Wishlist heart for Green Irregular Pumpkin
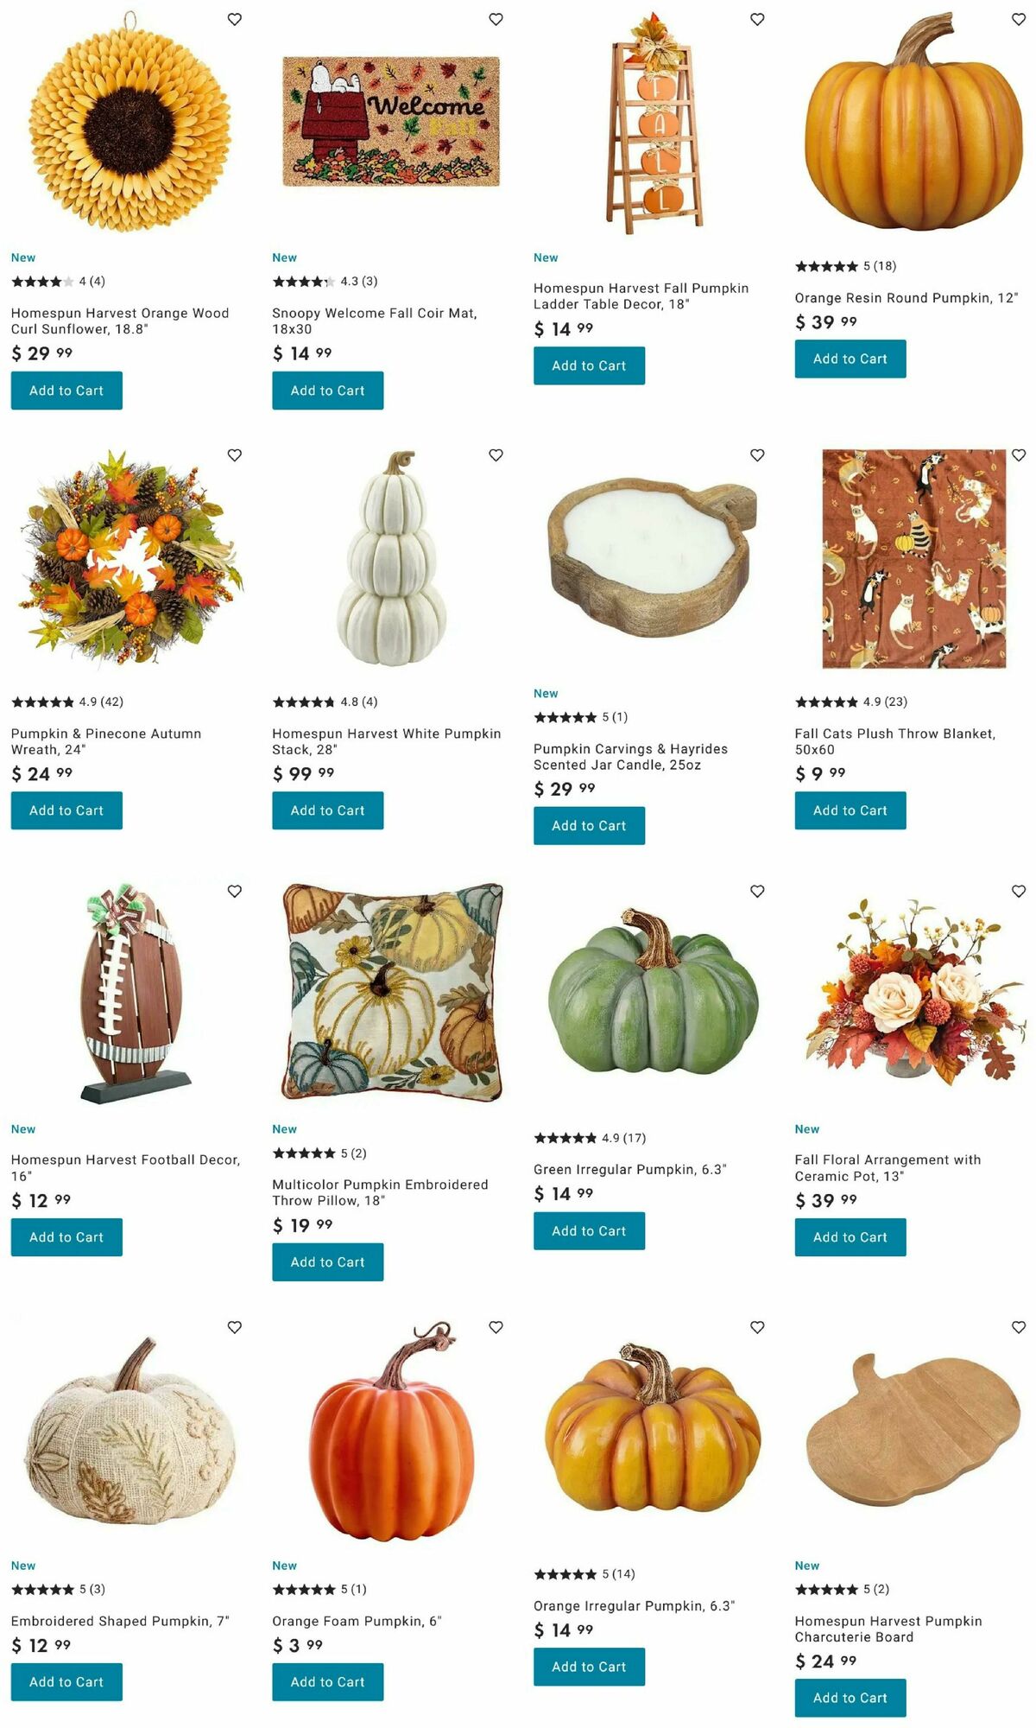The width and height of the screenshot is (1036, 1728). pos(757,892)
